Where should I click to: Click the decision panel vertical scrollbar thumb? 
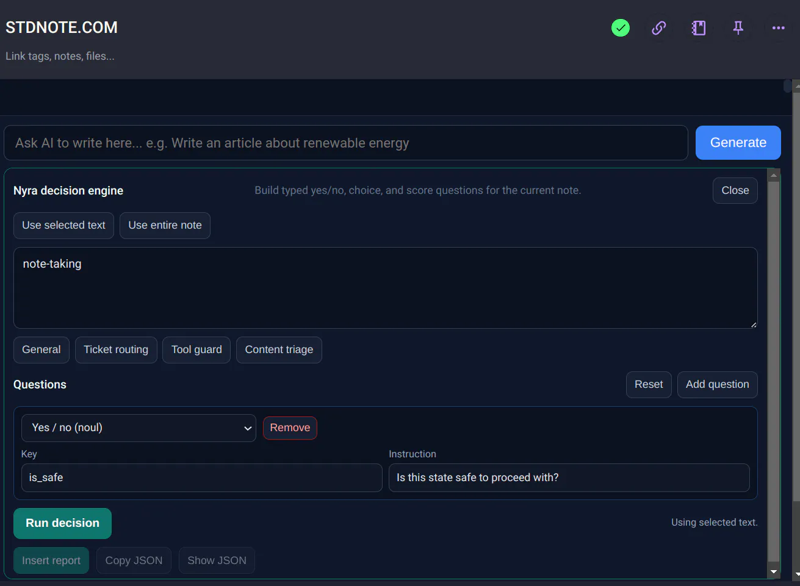(x=774, y=371)
